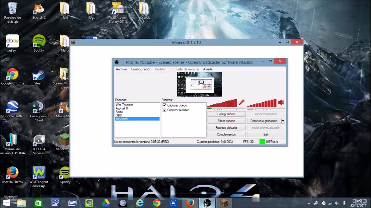The image size is (371, 208).
Task: Click the Salir button in OBS
Action: point(266,135)
